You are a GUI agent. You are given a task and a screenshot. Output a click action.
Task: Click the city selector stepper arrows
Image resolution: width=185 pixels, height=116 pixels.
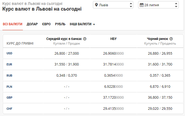pos(131,5)
